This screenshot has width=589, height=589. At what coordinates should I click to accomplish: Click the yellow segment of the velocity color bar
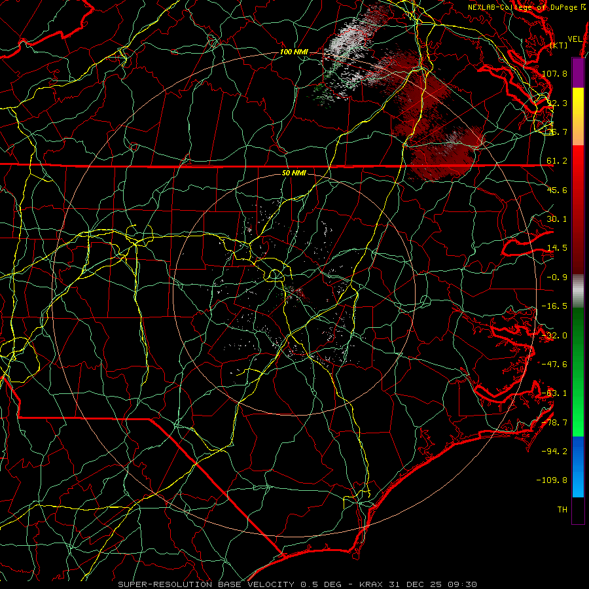[x=578, y=116]
